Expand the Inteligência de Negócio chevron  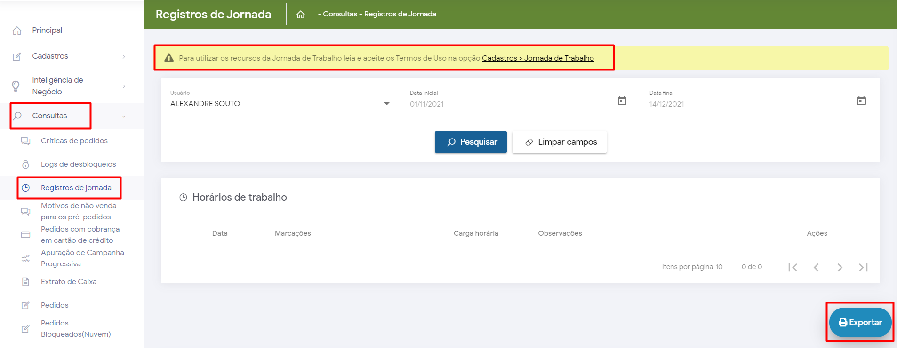(x=124, y=86)
